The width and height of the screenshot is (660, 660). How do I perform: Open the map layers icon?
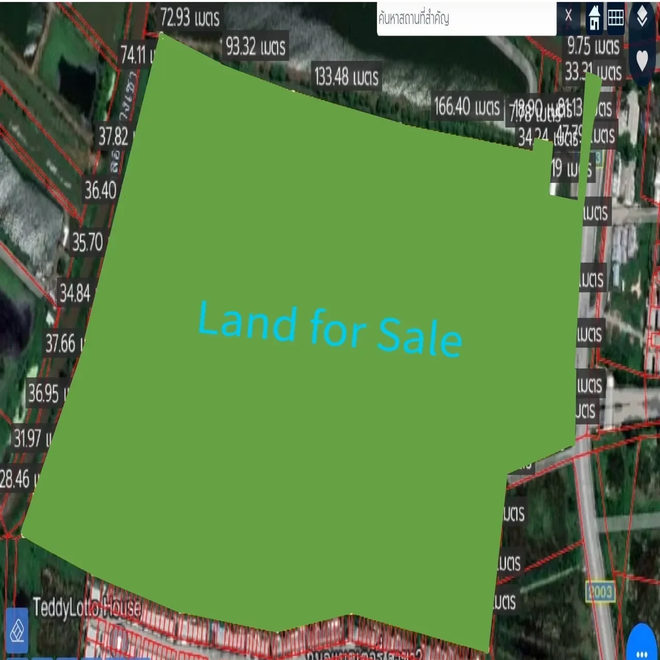coord(642,16)
